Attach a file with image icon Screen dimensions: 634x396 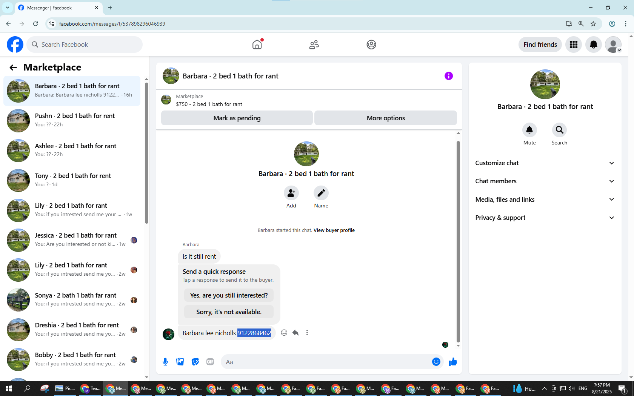(180, 362)
